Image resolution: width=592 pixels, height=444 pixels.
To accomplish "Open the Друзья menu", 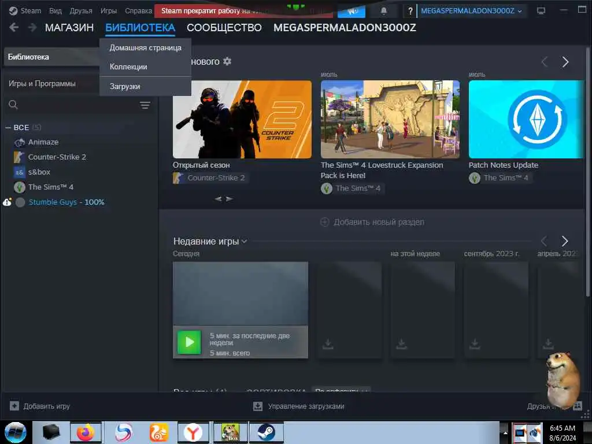I will (x=81, y=10).
